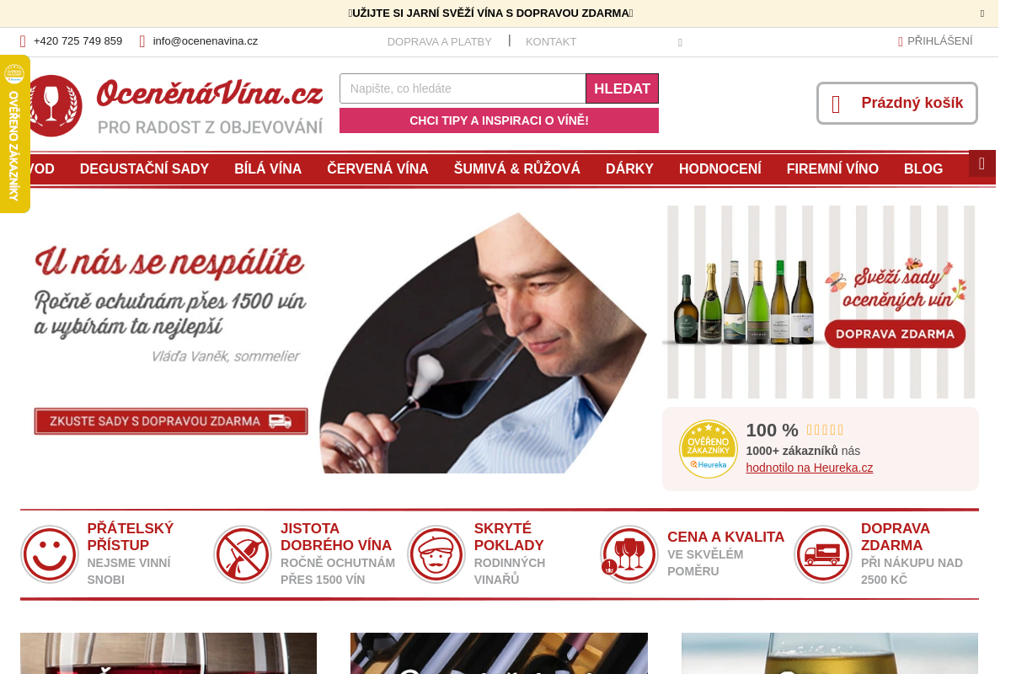Click the Hledat search button
This screenshot has height=674, width=1011.
click(623, 88)
